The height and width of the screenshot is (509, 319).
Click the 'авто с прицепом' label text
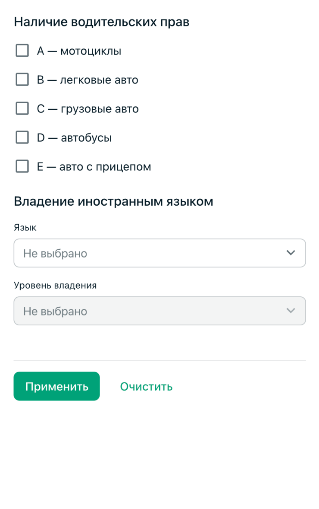coord(105,167)
